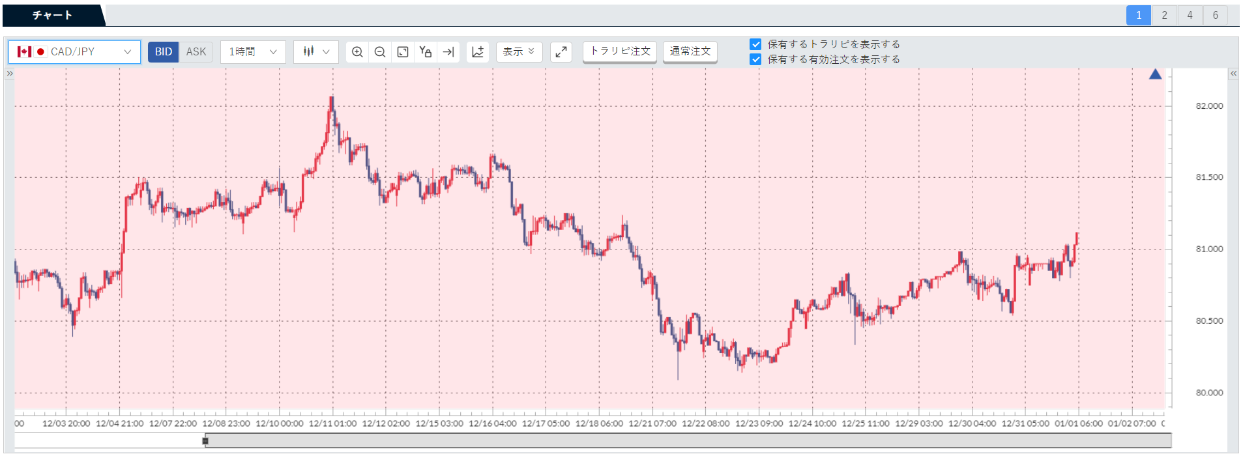1243x454 pixels.
Task: Select the チャート tab
Action: click(52, 15)
